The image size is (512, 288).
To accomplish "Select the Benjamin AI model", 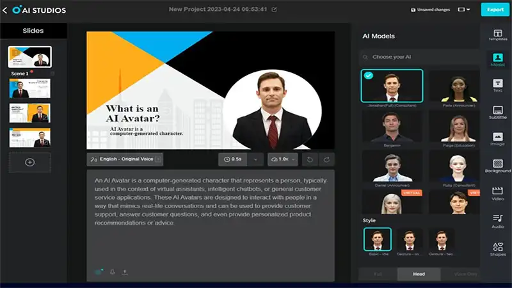I will coord(392,126).
